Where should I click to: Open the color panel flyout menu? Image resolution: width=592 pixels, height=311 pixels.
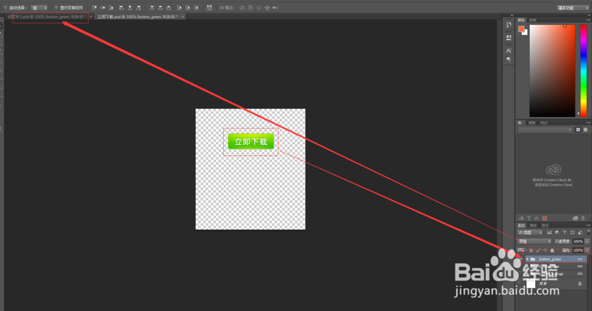(588, 20)
